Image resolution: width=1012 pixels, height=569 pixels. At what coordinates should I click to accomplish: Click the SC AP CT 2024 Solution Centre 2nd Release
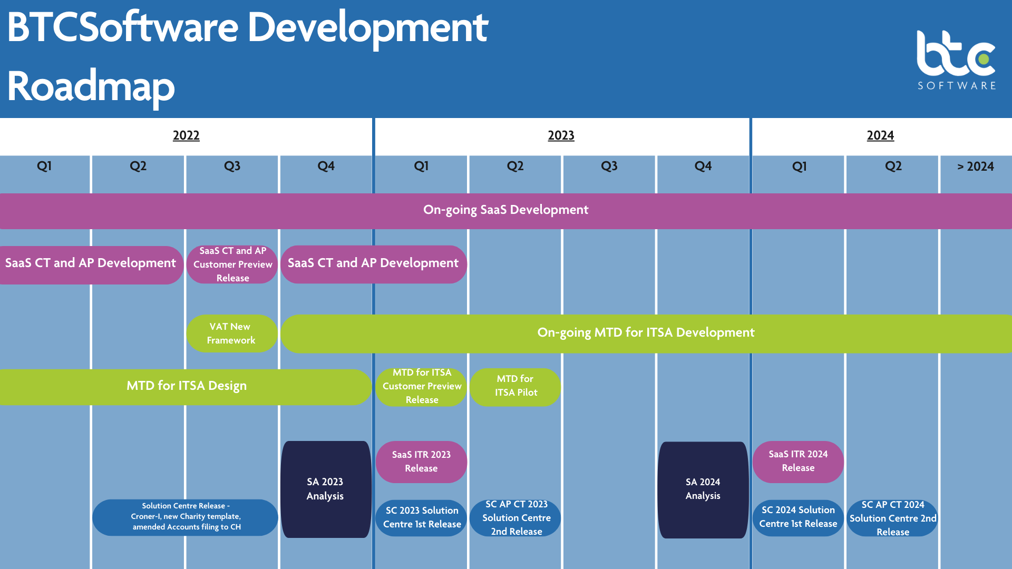892,518
